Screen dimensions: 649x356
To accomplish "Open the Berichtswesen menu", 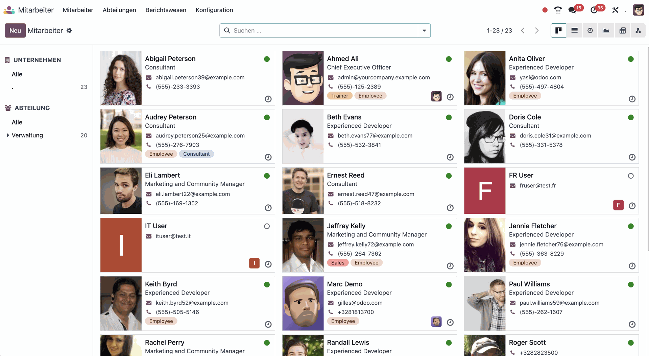I will click(166, 10).
